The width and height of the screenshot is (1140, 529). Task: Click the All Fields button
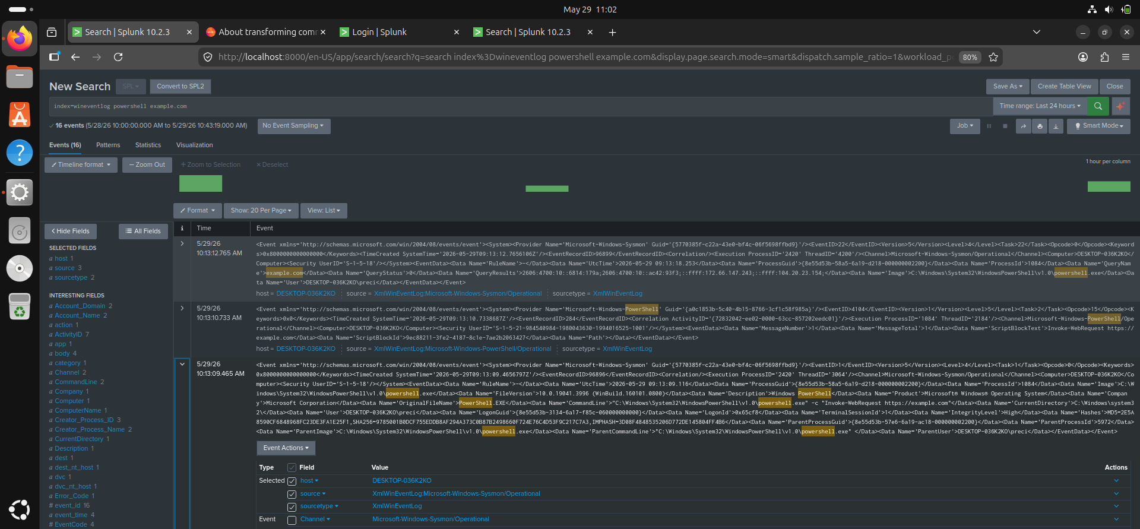point(143,232)
